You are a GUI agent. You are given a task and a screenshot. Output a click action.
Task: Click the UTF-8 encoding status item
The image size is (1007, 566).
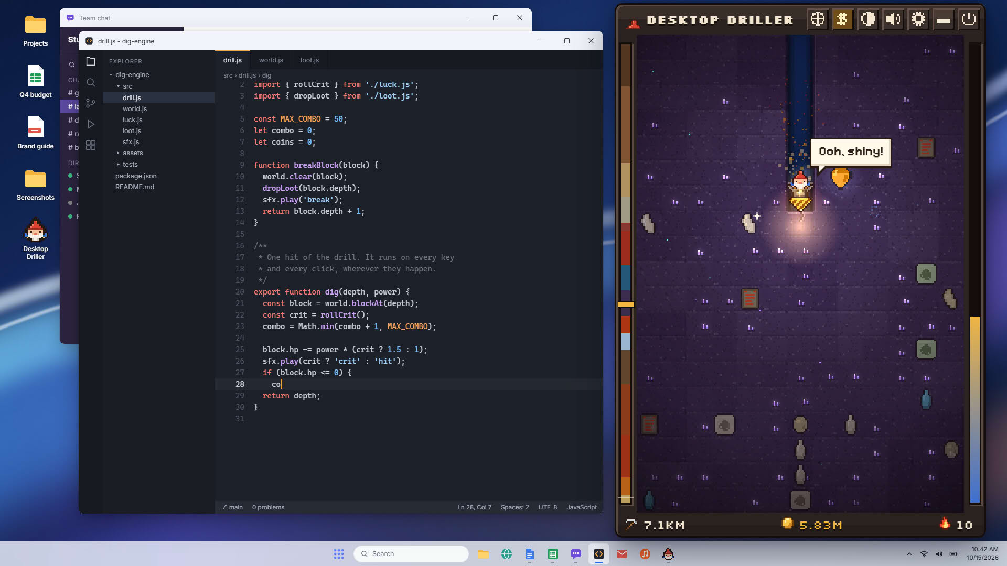(x=548, y=507)
